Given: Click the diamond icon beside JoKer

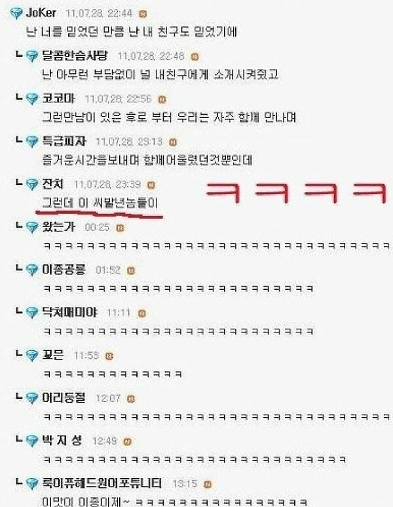Looking at the screenshot, I should coord(16,14).
